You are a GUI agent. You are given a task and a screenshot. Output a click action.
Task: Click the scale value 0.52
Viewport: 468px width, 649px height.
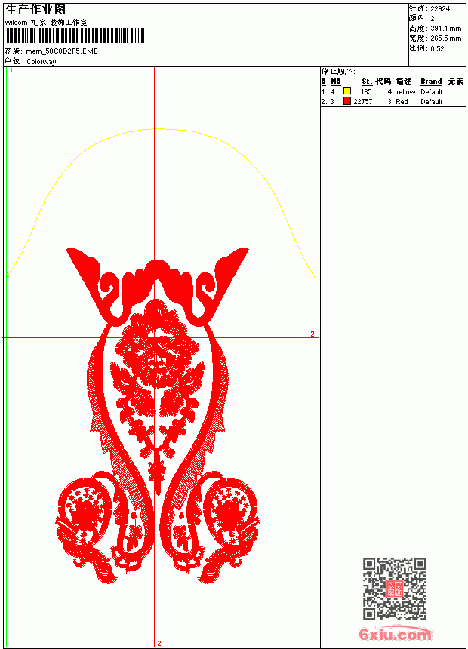tap(437, 48)
